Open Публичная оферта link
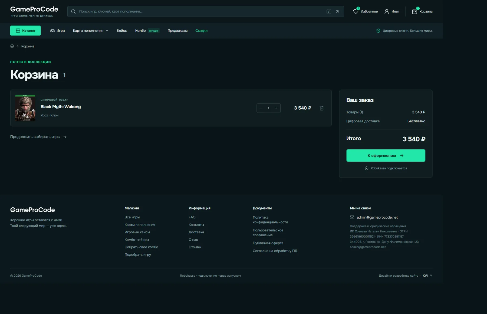 (268, 243)
